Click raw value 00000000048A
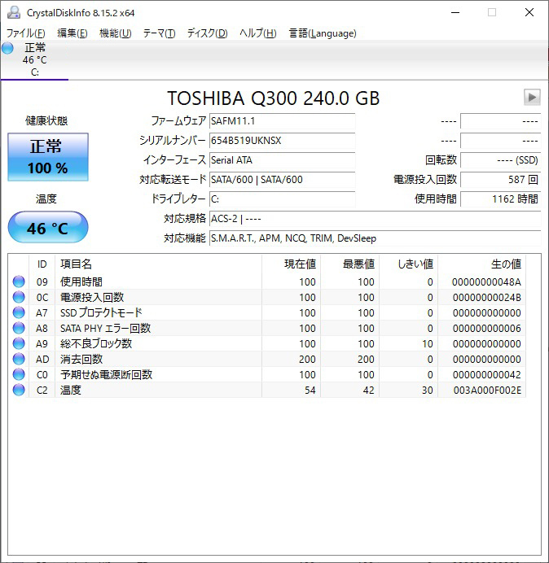Image resolution: width=549 pixels, height=563 pixels. tap(486, 282)
